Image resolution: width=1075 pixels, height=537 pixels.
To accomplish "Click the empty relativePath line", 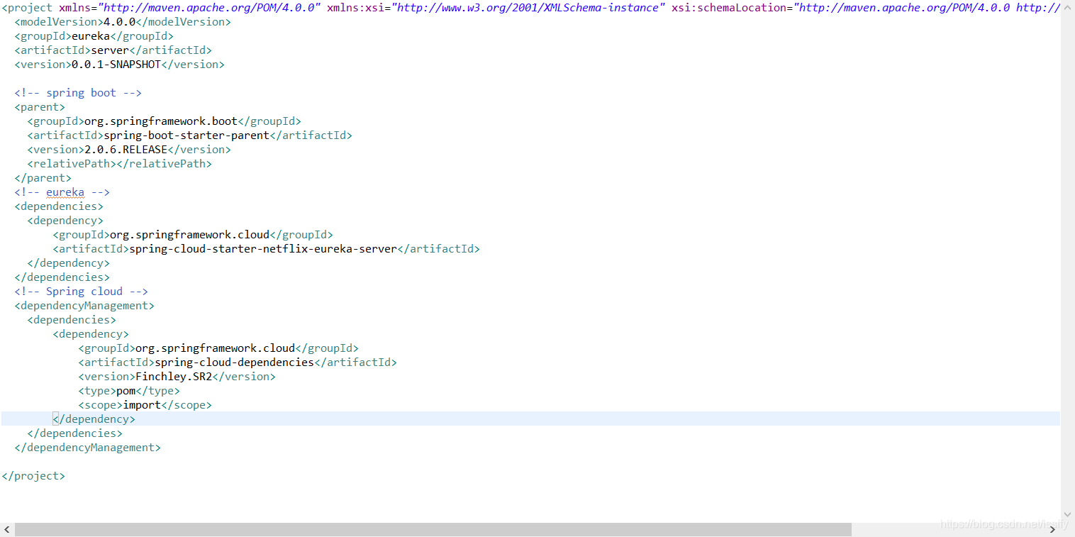I will pos(120,164).
